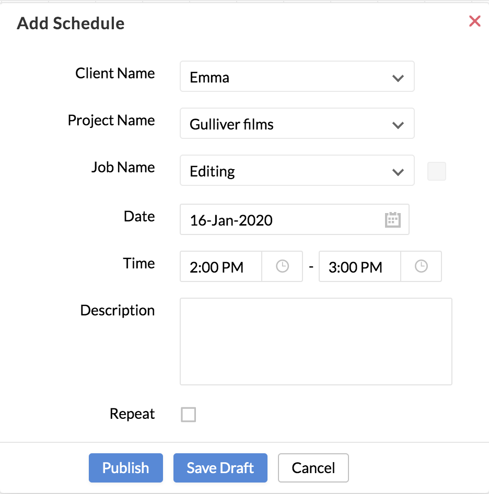Viewport: 489px width, 494px height.
Task: Enable the Repeat checkbox
Action: (x=188, y=415)
